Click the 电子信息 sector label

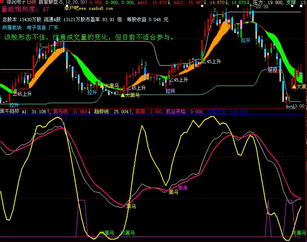pyautogui.click(x=36, y=27)
